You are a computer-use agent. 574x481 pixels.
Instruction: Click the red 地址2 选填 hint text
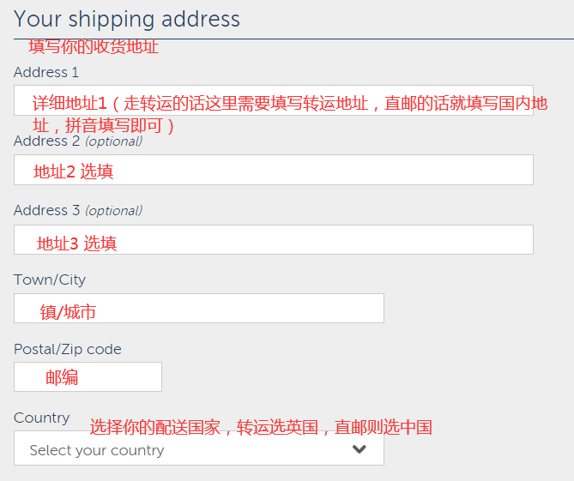(x=73, y=171)
